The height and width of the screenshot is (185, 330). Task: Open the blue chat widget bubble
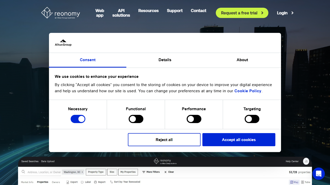click(x=318, y=174)
